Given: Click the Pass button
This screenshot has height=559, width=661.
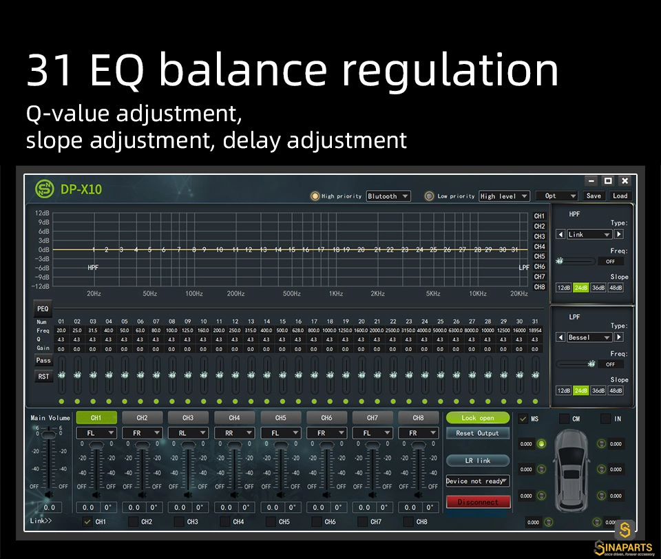Looking at the screenshot, I should (x=43, y=361).
